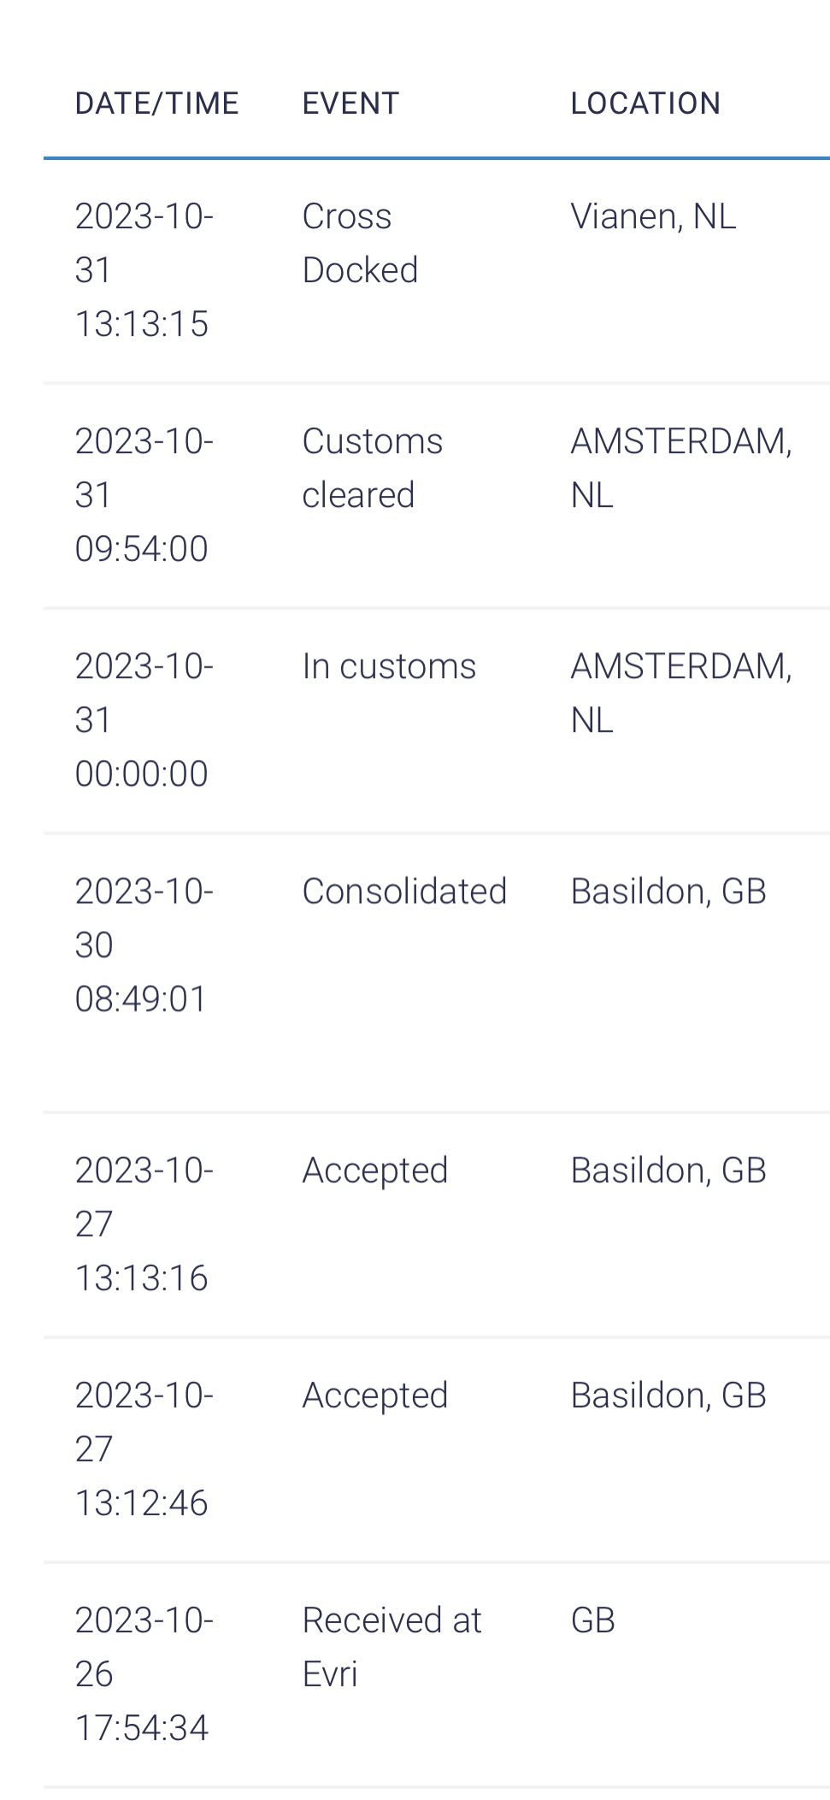Click the LOCATION column header
Image resolution: width=830 pixels, height=1800 pixels.
[x=645, y=103]
